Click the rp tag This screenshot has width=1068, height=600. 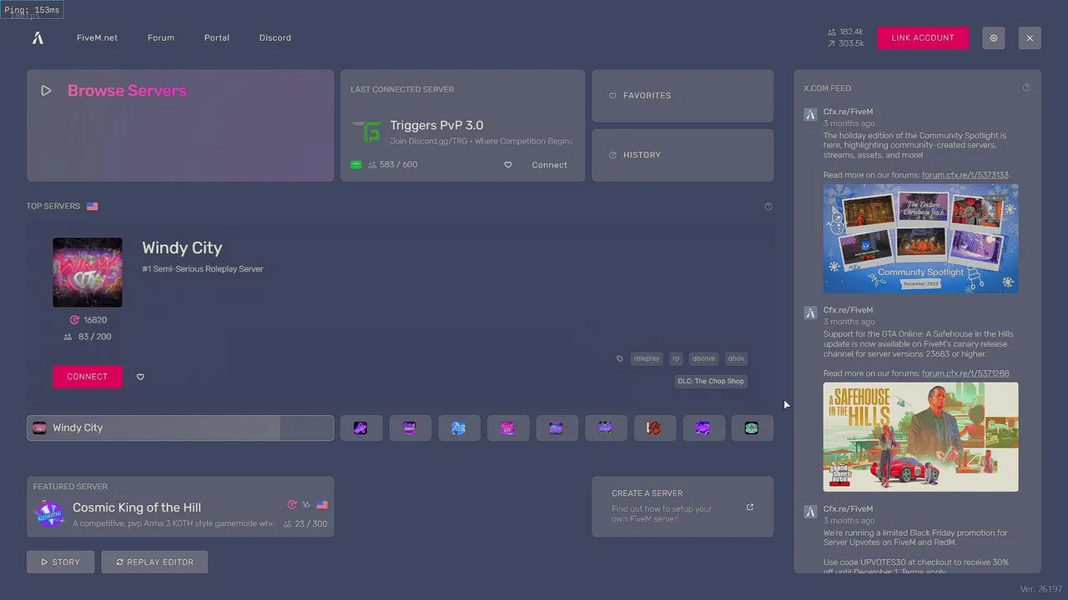(677, 359)
